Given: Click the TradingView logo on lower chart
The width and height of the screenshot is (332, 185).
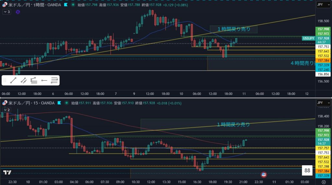Looking at the screenshot, I should tap(7, 172).
